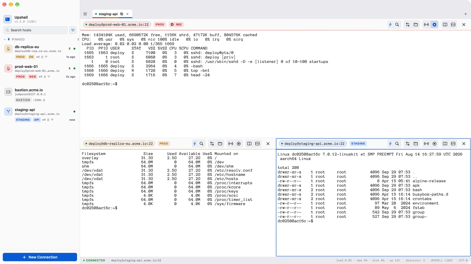Split the prod-web-01 pane into rows
The image size is (471, 264).
click(453, 25)
